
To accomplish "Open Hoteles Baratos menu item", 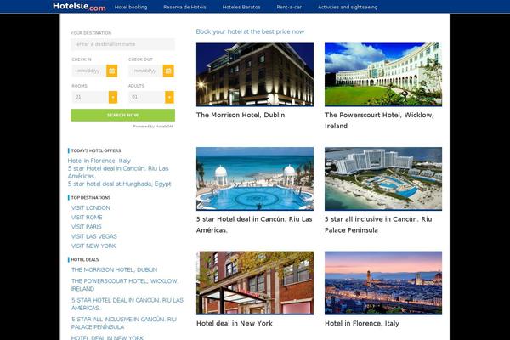I will coord(241,7).
